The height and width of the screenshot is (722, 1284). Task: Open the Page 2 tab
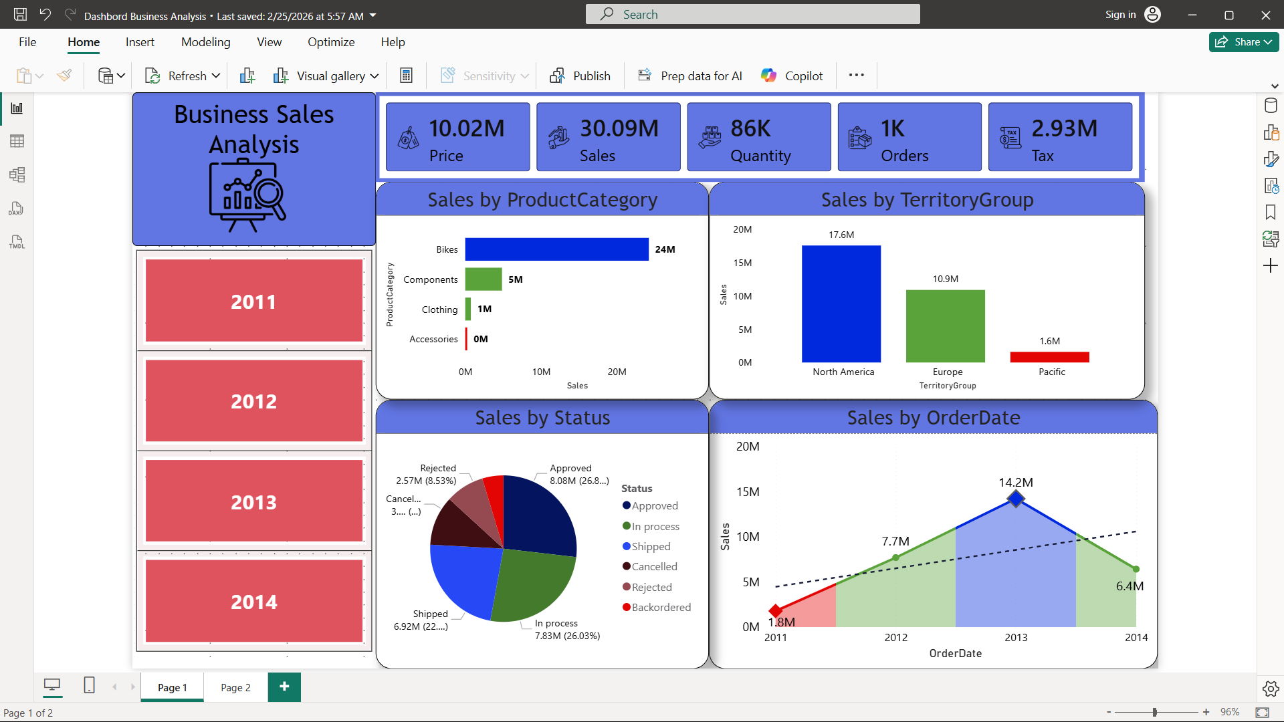click(235, 687)
